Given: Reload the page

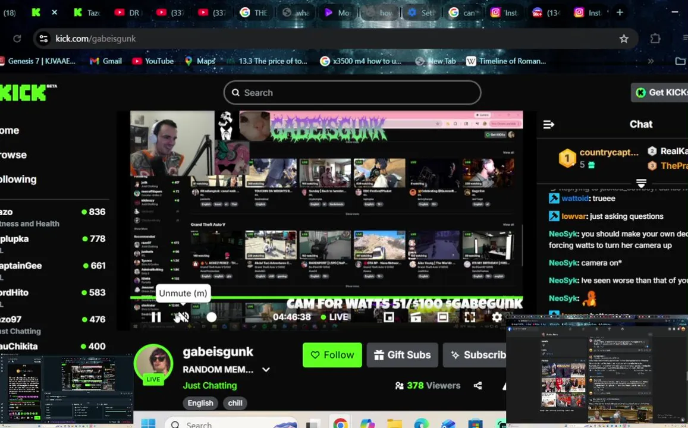Looking at the screenshot, I should (17, 39).
